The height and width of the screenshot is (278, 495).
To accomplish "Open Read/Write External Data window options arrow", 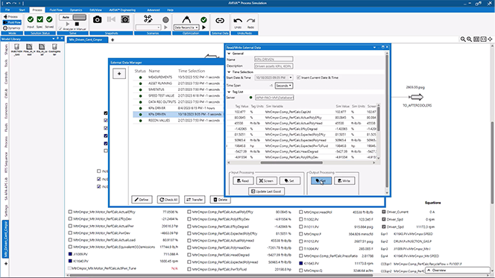I will pyautogui.click(x=374, y=48).
